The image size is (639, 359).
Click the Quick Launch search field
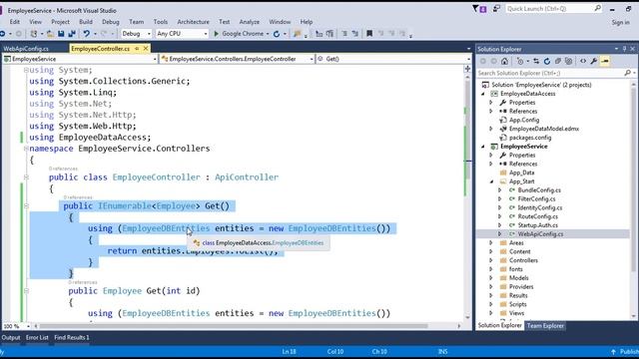[553, 9]
